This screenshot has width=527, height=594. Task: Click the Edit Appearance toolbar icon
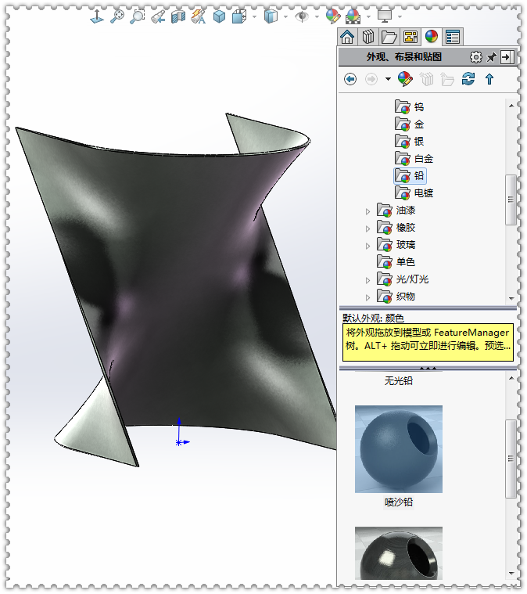tap(333, 16)
